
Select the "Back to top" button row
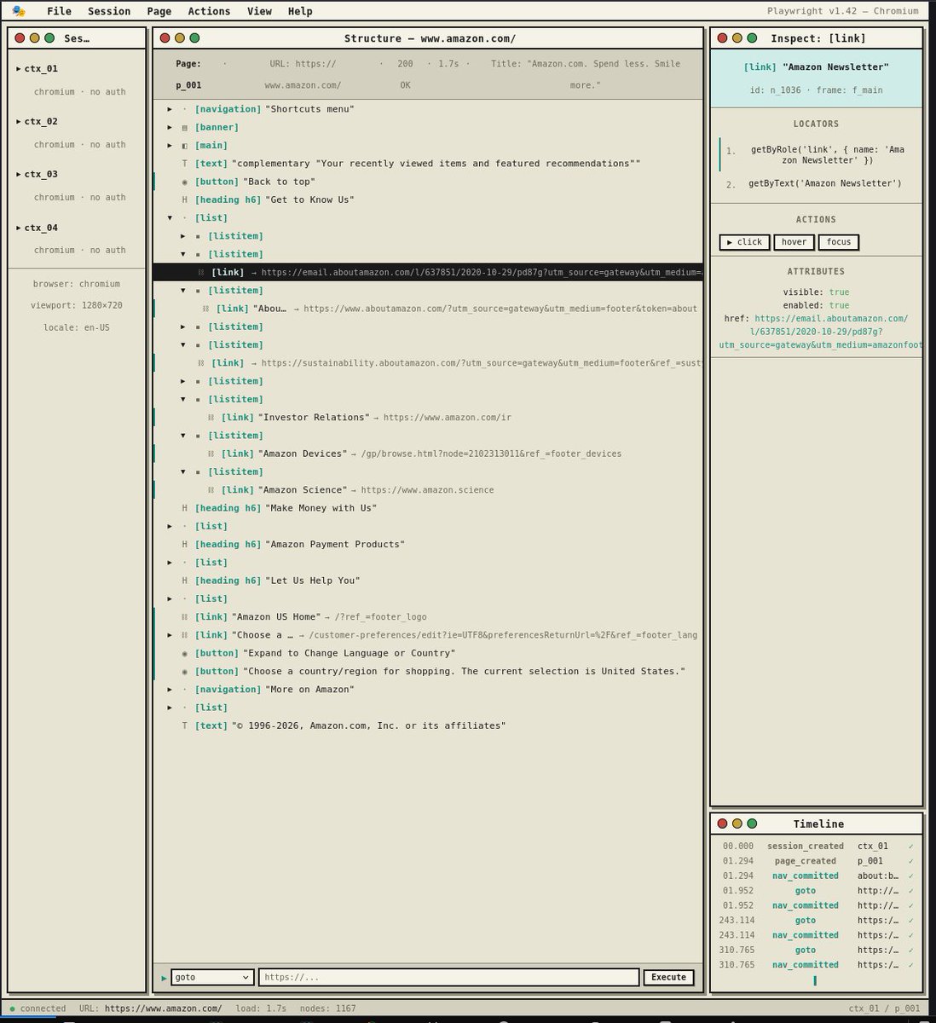[428, 182]
